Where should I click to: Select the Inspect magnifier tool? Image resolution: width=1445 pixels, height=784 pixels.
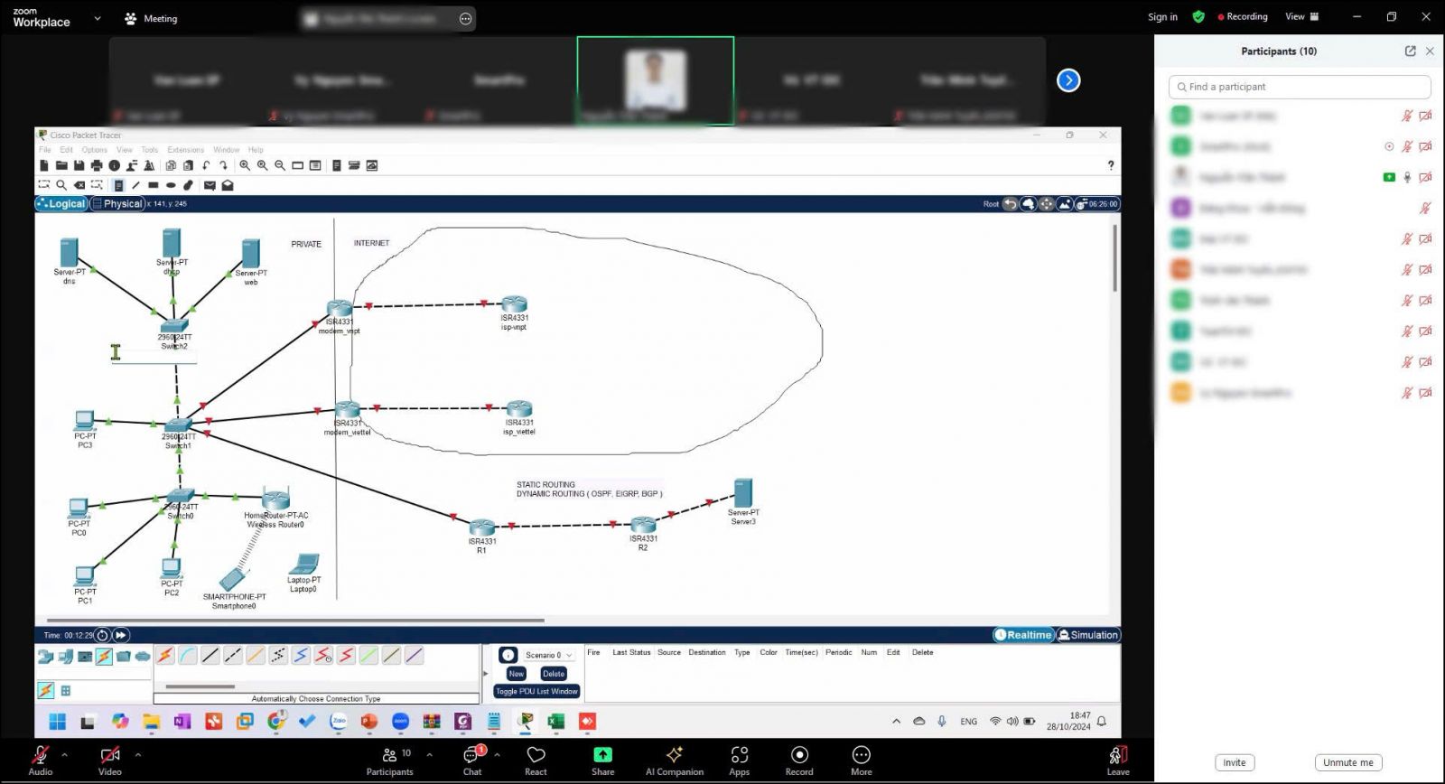point(61,185)
